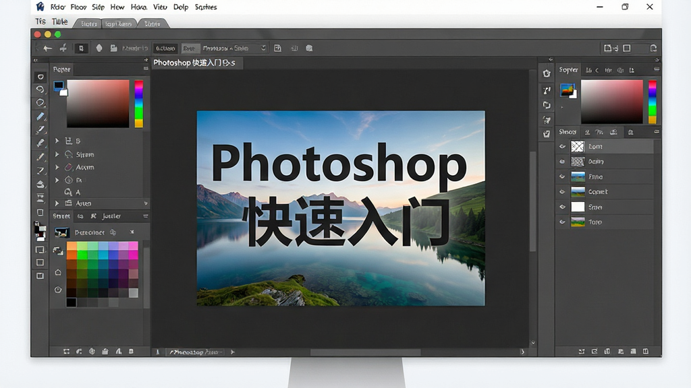This screenshot has height=388, width=691.
Task: Click the foreground/background chips in left toolbar
Action: [40, 232]
